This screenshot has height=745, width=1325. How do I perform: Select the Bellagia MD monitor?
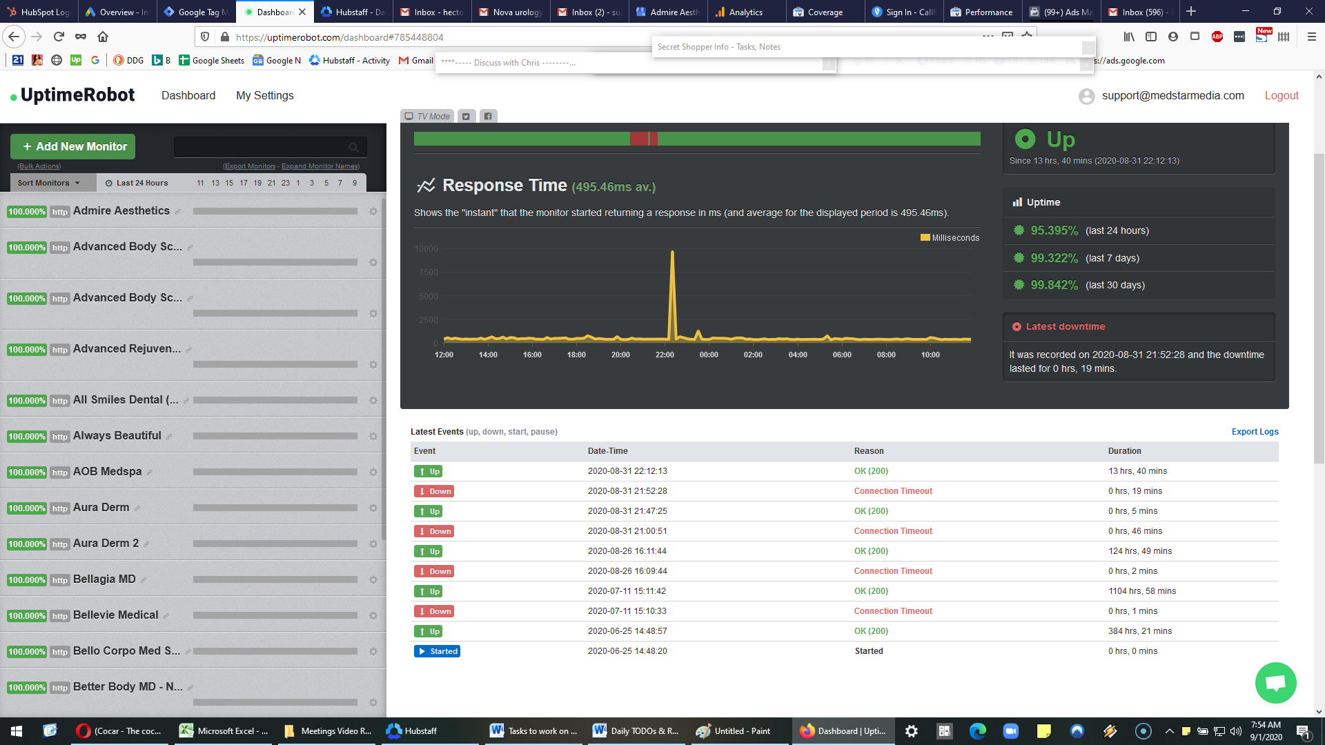point(104,579)
